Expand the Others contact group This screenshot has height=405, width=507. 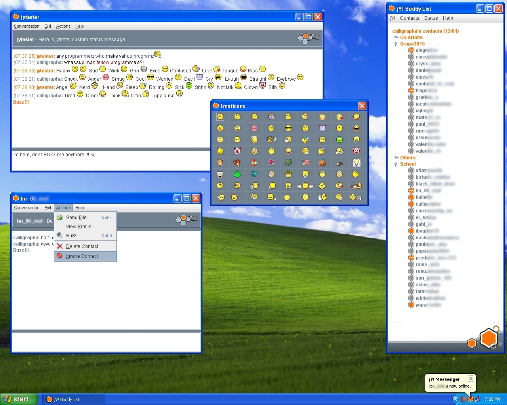[x=396, y=158]
